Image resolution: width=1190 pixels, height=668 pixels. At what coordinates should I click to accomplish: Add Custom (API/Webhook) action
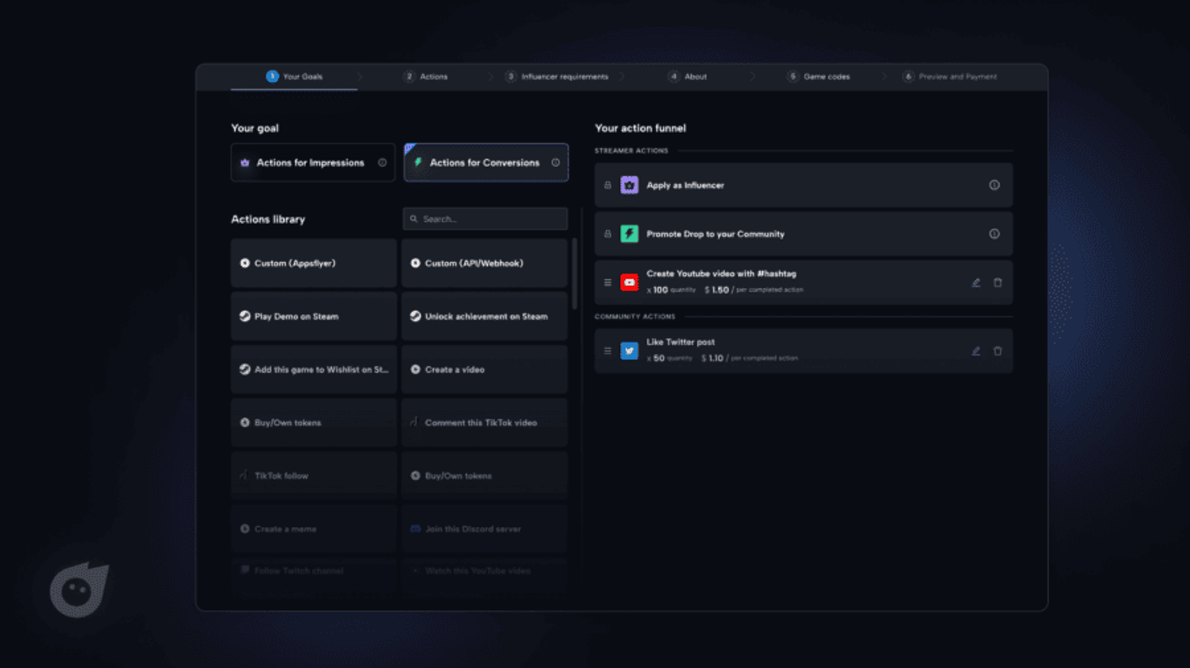484,263
